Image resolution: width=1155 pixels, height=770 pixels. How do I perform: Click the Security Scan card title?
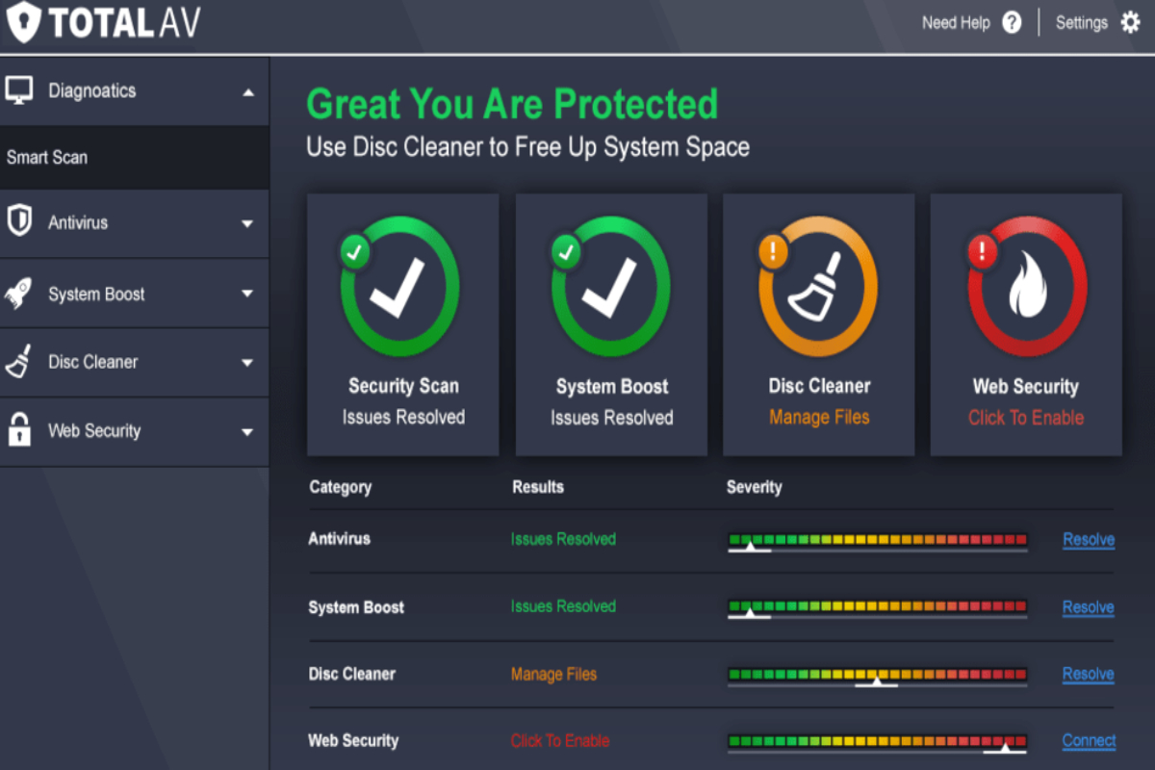pos(403,386)
